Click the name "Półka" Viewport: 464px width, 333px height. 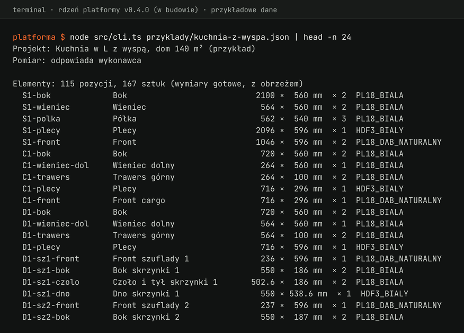[124, 119]
